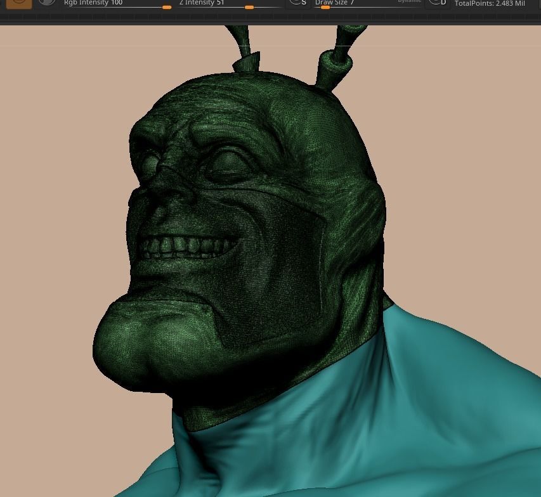
Task: Click the TotalPoints: 2.483 Mil readout
Action: point(490,3)
